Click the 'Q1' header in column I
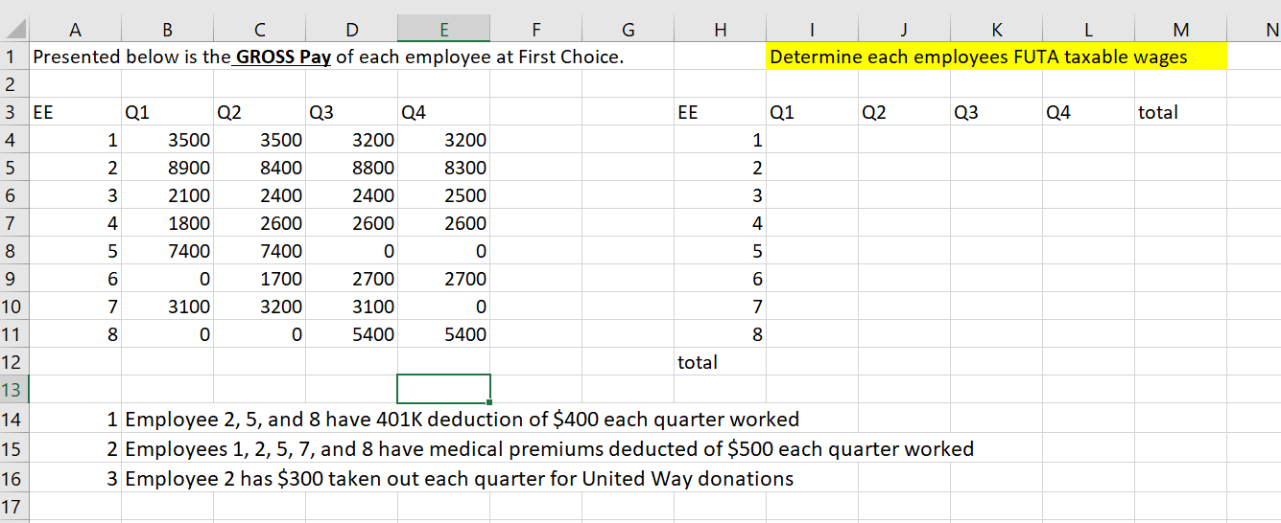 click(812, 112)
